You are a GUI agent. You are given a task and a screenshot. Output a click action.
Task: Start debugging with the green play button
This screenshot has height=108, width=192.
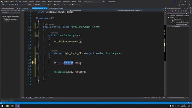click(x=47, y=5)
